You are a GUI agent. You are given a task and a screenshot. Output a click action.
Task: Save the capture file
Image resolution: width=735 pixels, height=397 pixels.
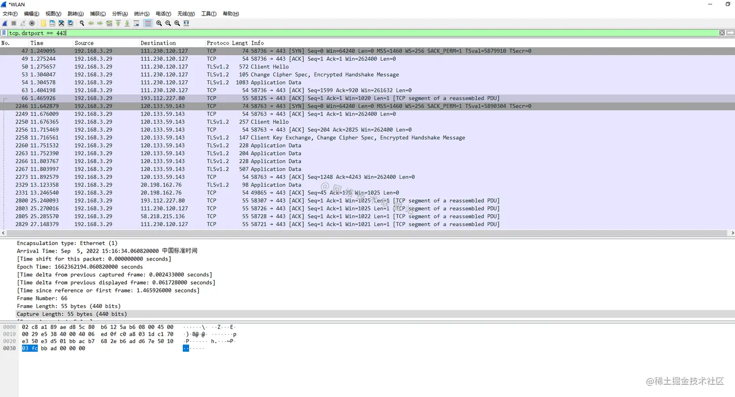point(52,23)
